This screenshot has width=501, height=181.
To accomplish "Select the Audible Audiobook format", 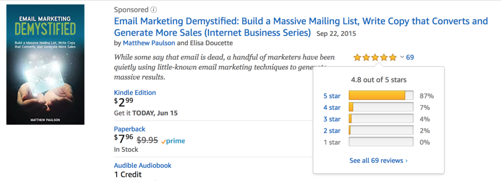I will click(x=143, y=165).
